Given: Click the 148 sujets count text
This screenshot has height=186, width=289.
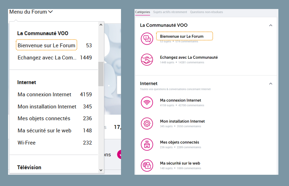Looking at the screenshot, I should point(166,168).
